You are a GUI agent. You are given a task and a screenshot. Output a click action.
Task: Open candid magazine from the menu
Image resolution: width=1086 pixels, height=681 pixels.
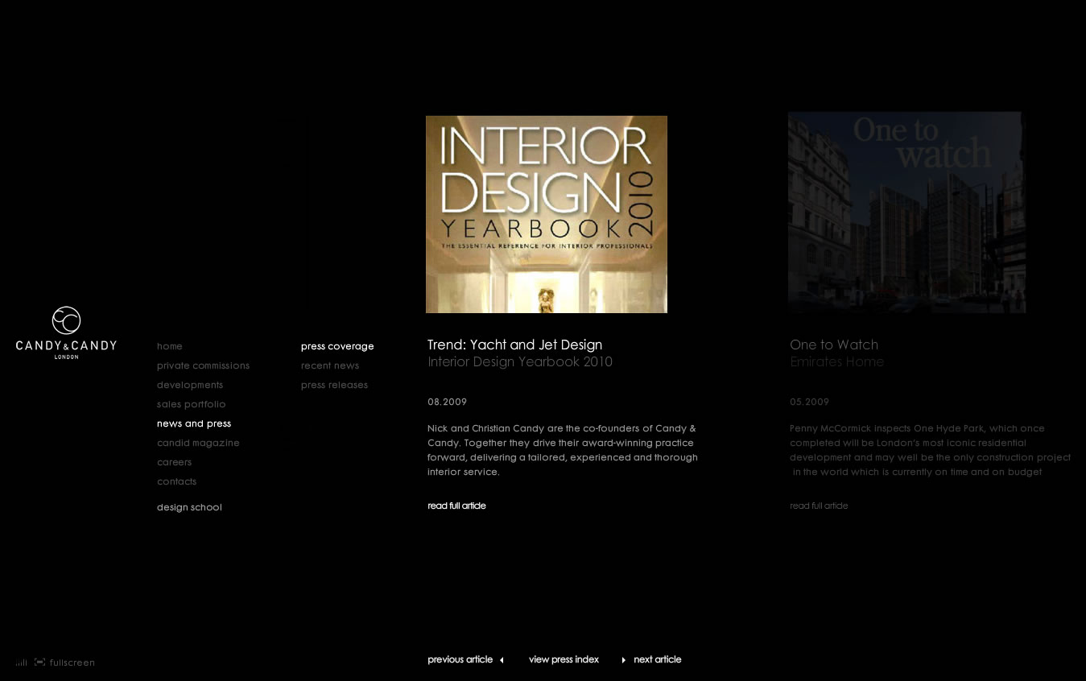(198, 443)
